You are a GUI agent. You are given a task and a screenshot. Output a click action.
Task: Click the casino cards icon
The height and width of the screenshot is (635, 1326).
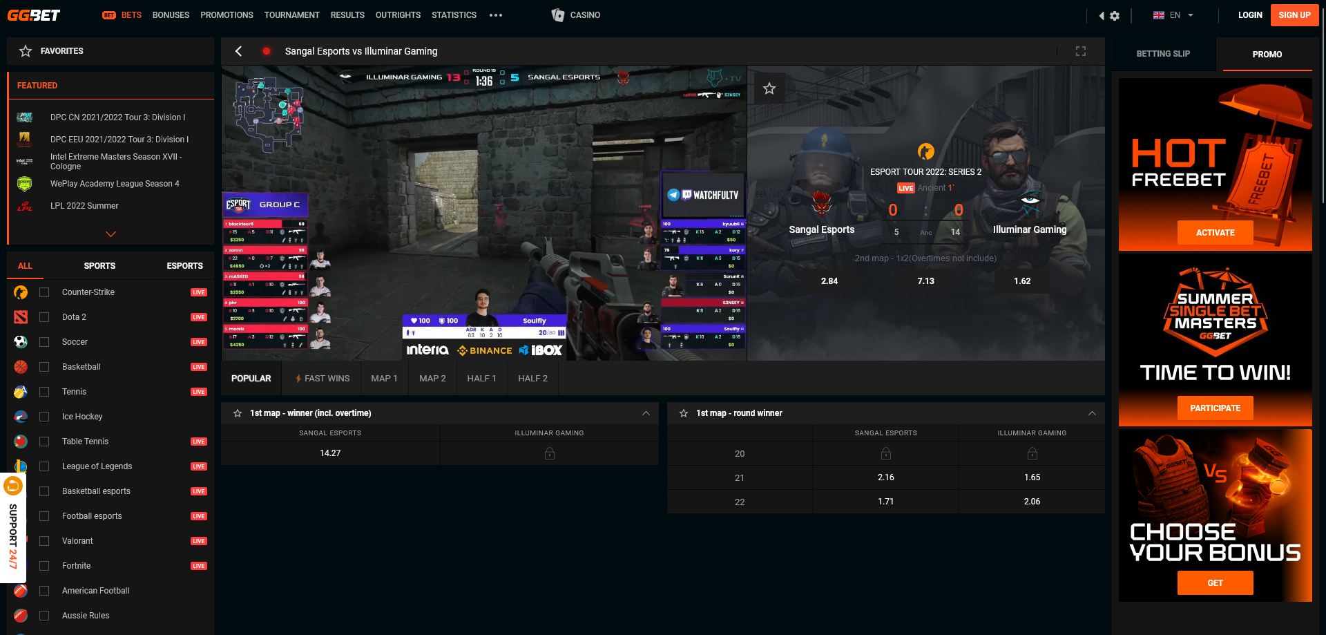(x=558, y=15)
